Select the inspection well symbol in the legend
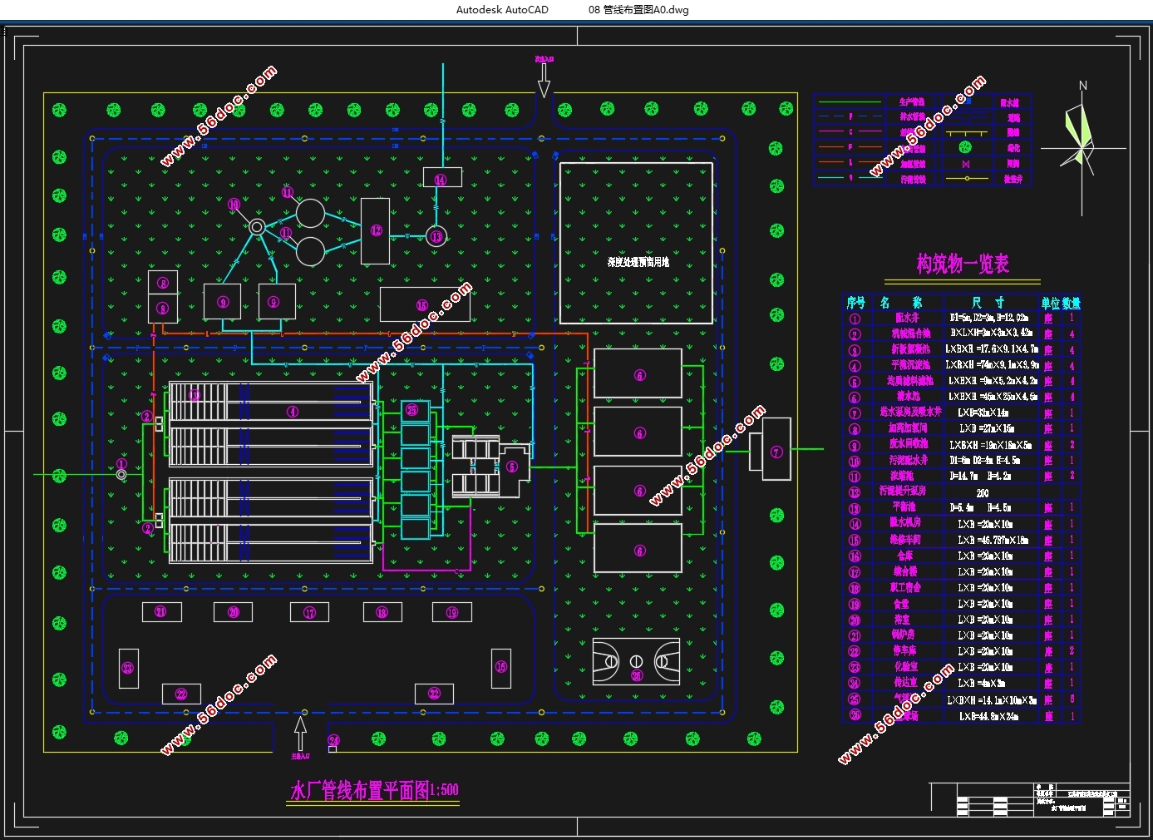 tap(965, 179)
